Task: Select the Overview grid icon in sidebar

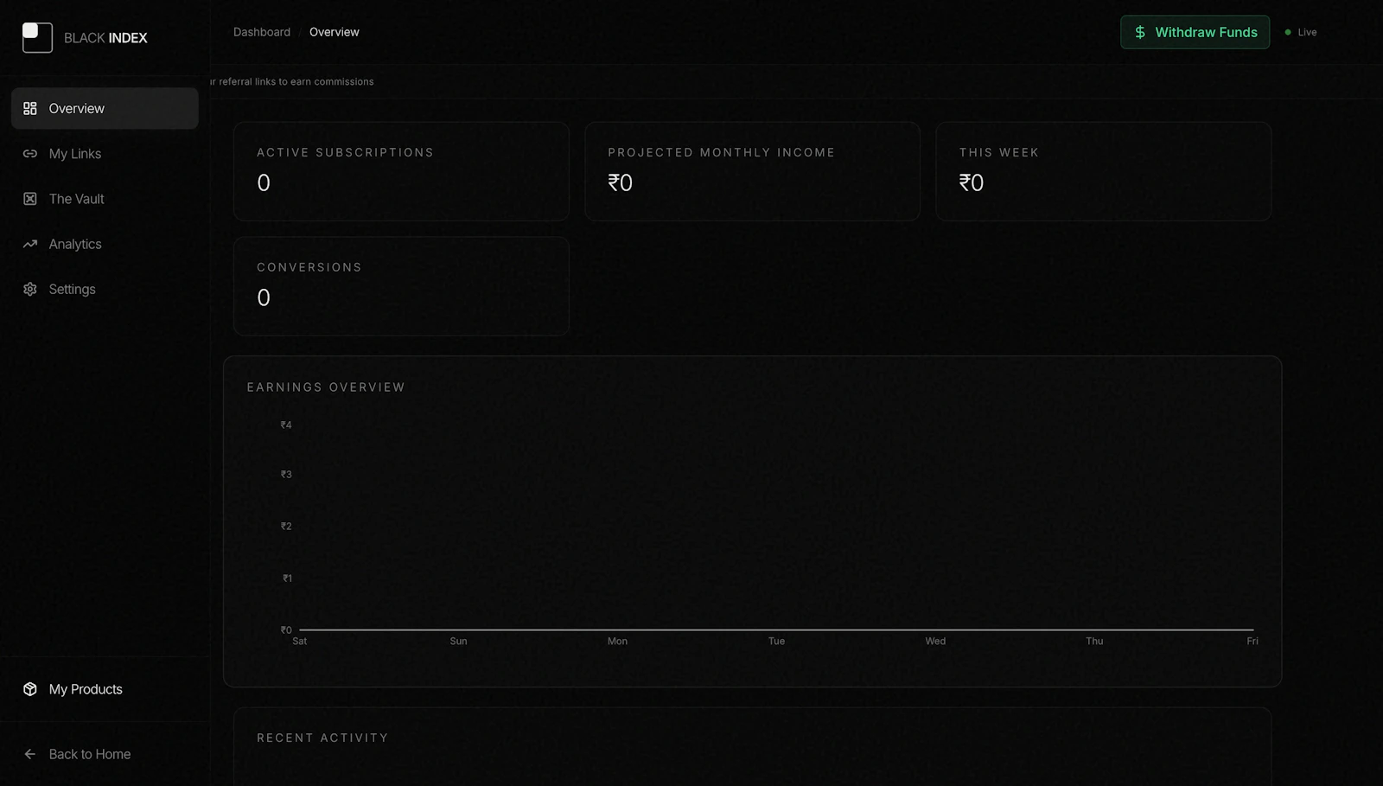Action: [30, 108]
